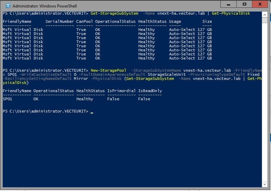Screen dimensions: 271x191
Task: Open the PowerShell title bar system menu icon
Action: [x=7, y=6]
